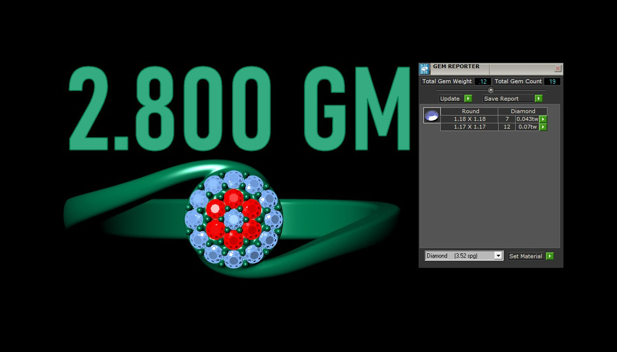Click the green arrow next to Set Material
617x352 pixels.
pos(550,256)
